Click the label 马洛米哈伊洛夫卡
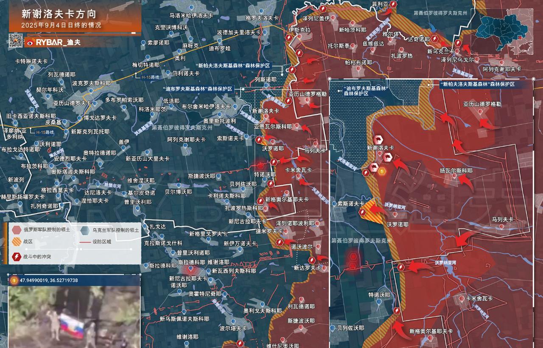The image size is (543, 348). pyautogui.click(x=191, y=15)
